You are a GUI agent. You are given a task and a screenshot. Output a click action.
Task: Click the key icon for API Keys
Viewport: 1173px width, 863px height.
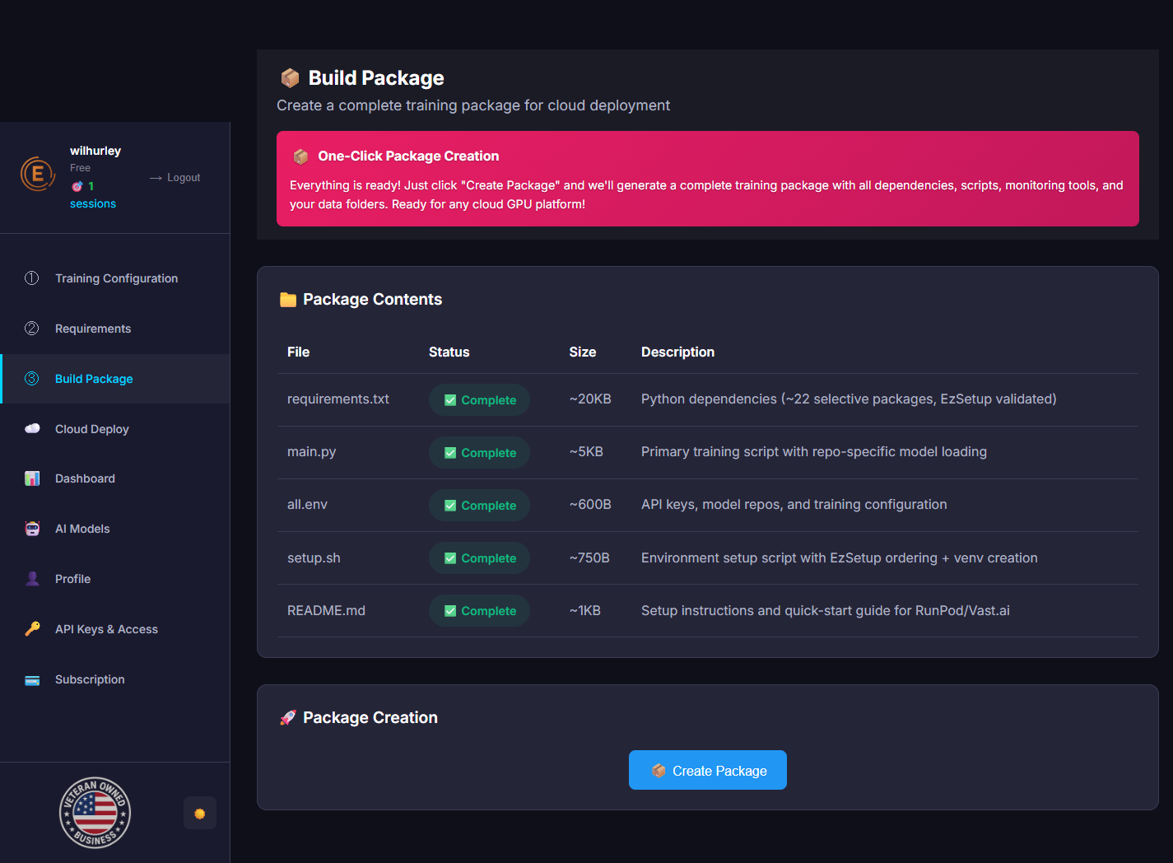coord(32,629)
